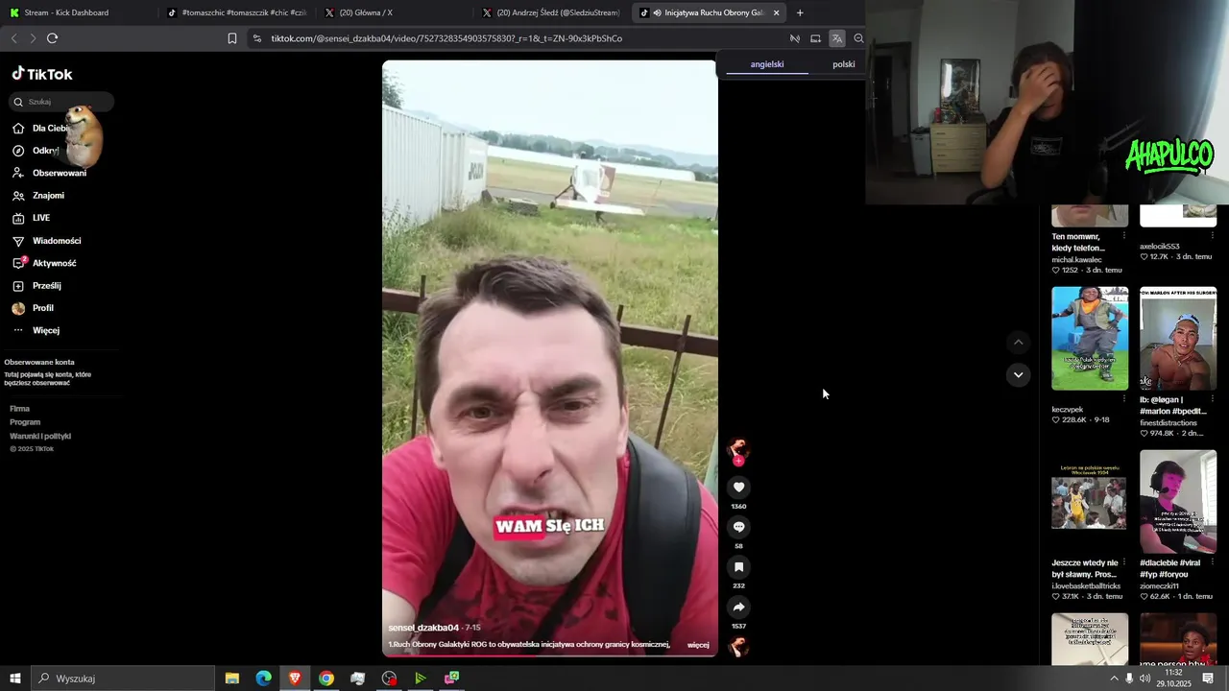The image size is (1229, 691).
Task: Click the Szukaj search field in TikTok
Action: (61, 102)
